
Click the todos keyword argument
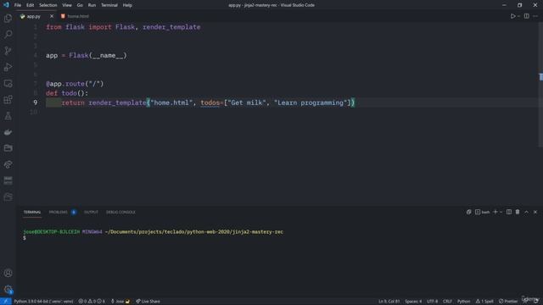[210, 103]
